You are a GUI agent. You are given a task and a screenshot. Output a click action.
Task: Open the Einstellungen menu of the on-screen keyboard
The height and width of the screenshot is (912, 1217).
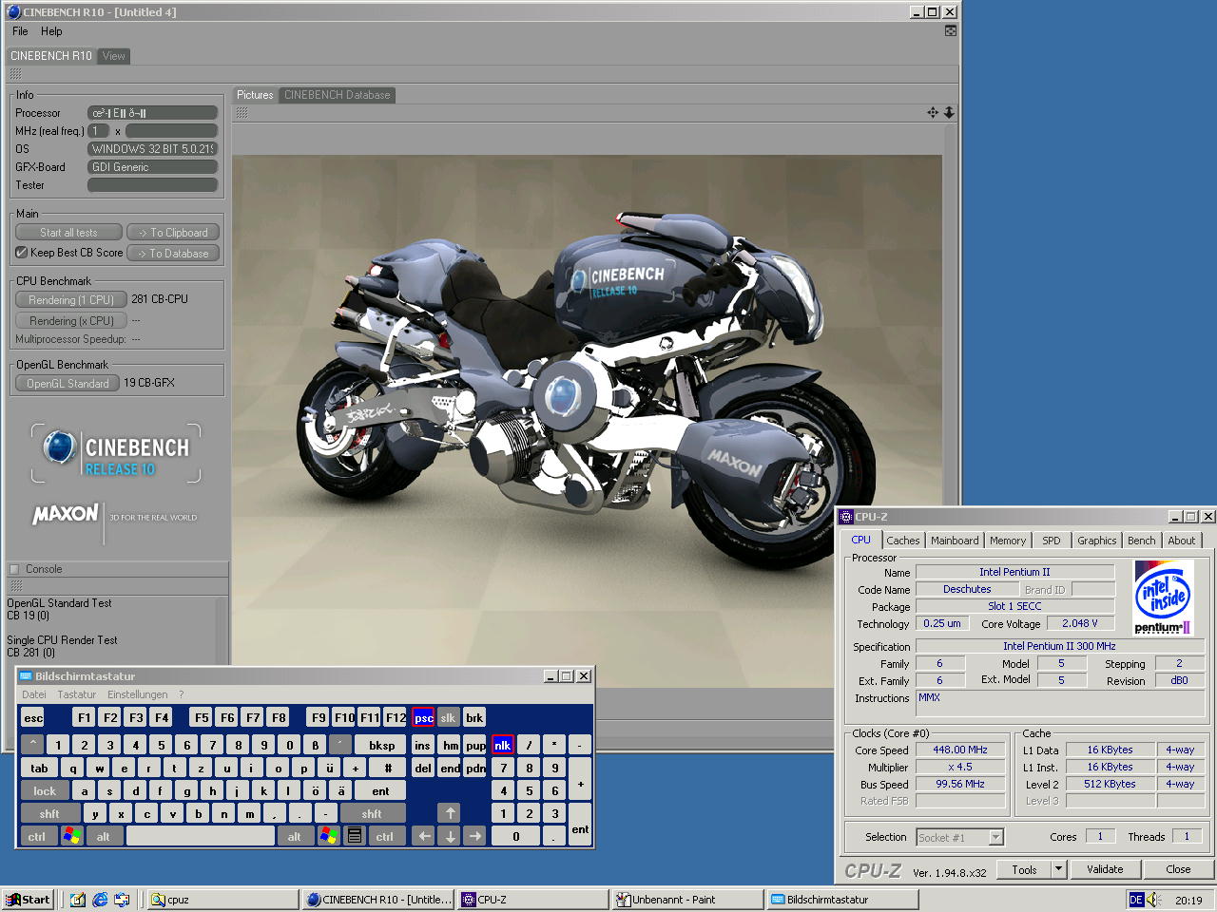pyautogui.click(x=137, y=694)
